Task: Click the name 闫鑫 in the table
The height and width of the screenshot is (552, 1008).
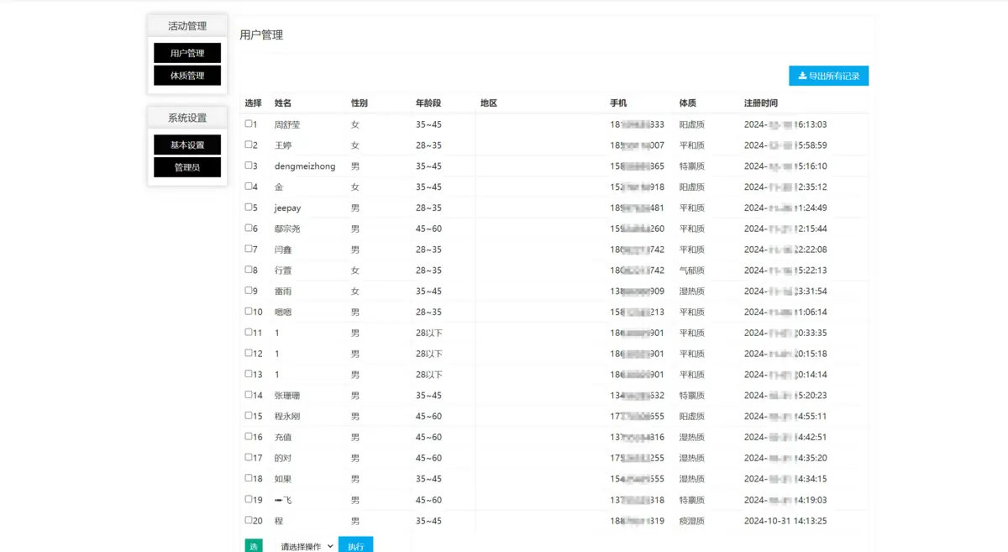Action: coord(283,250)
